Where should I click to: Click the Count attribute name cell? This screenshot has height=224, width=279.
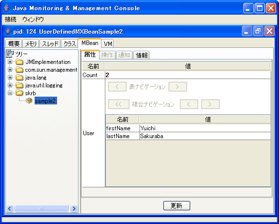click(94, 75)
